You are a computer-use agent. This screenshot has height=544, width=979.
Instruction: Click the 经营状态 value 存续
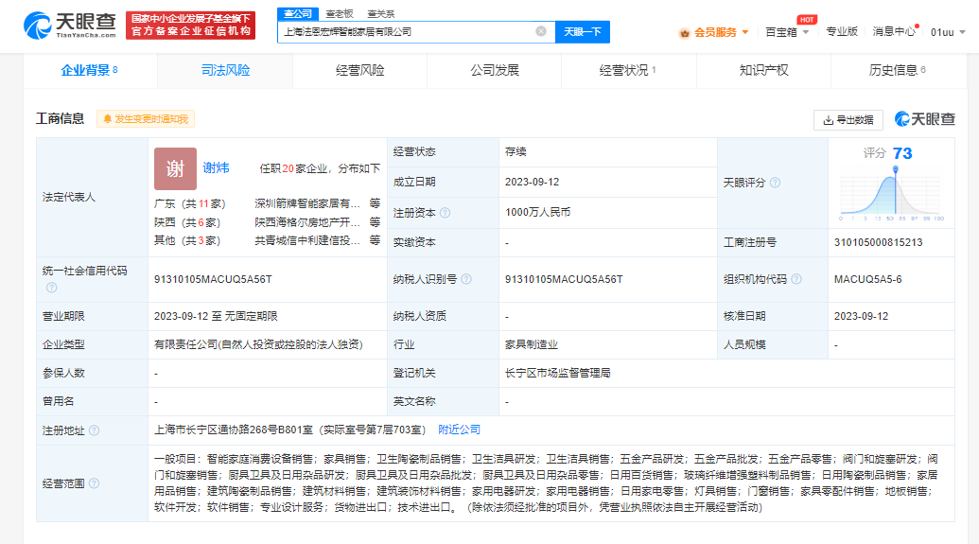(x=516, y=151)
